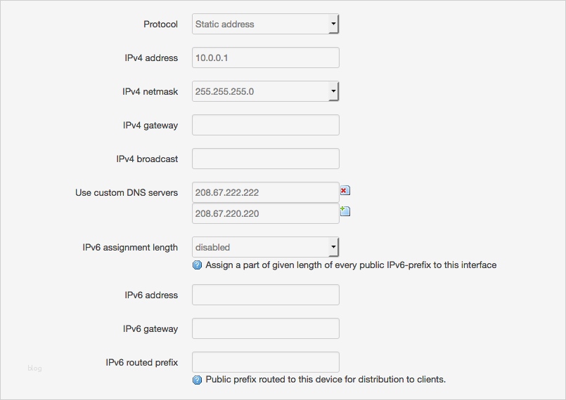Select the IPv6 routed prefix field
Image resolution: width=566 pixels, height=400 pixels.
(265, 362)
